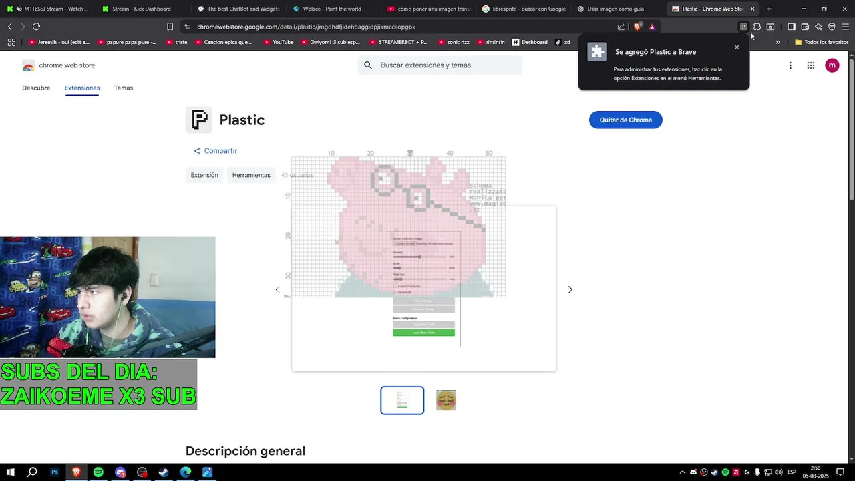Click the ESP language indicator
The image size is (855, 481).
792,472
